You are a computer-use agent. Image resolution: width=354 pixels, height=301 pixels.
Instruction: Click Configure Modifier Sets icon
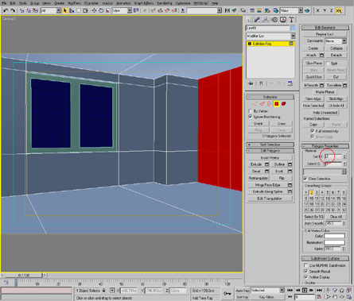click(x=290, y=83)
